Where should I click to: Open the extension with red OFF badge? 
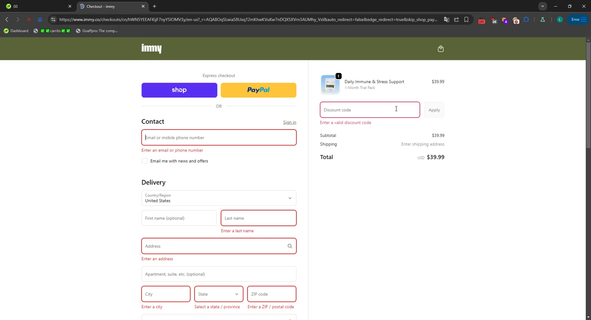click(481, 20)
